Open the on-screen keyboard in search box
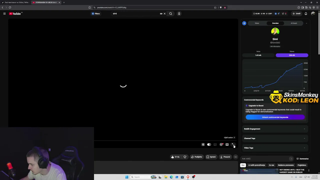This screenshot has width=320, height=180. tap(161, 13)
